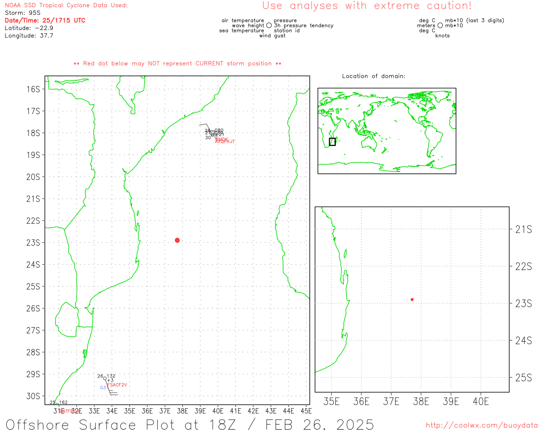Click the red storm dot on zoomed inset map
538x430 pixels.
point(412,299)
